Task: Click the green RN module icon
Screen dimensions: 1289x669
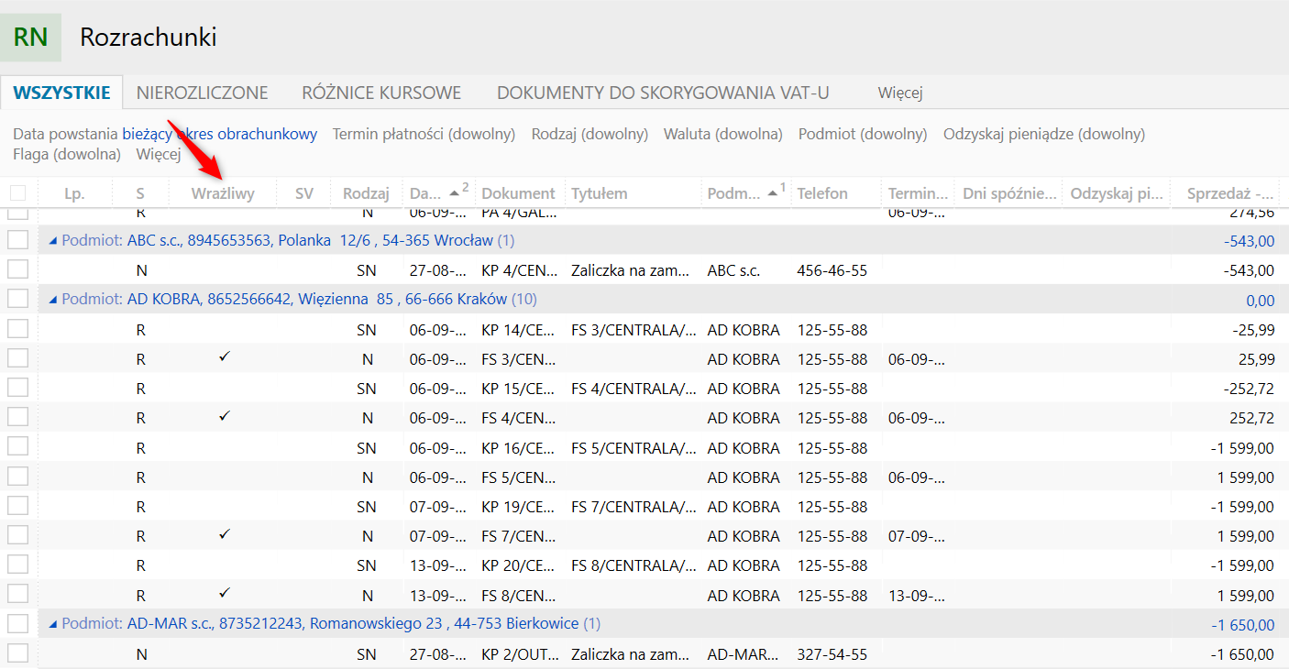Action: (x=31, y=38)
